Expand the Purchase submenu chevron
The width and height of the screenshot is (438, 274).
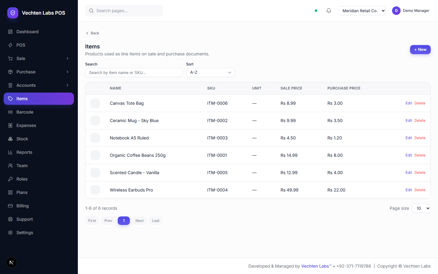pyautogui.click(x=68, y=72)
